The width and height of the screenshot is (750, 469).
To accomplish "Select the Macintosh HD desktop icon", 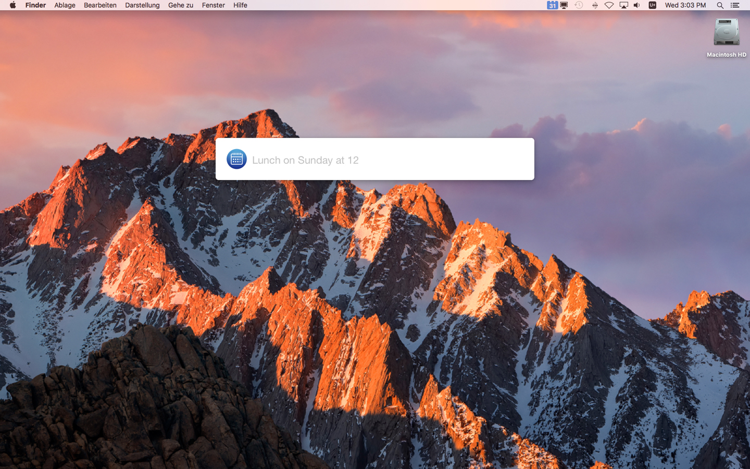I will (726, 38).
